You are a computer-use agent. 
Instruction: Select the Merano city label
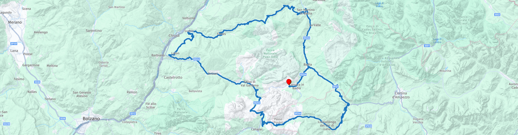15,22
